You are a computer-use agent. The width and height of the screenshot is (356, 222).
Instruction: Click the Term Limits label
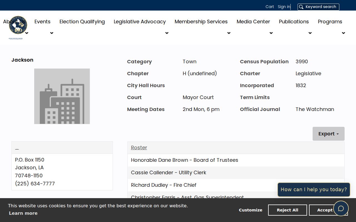[x=255, y=97]
